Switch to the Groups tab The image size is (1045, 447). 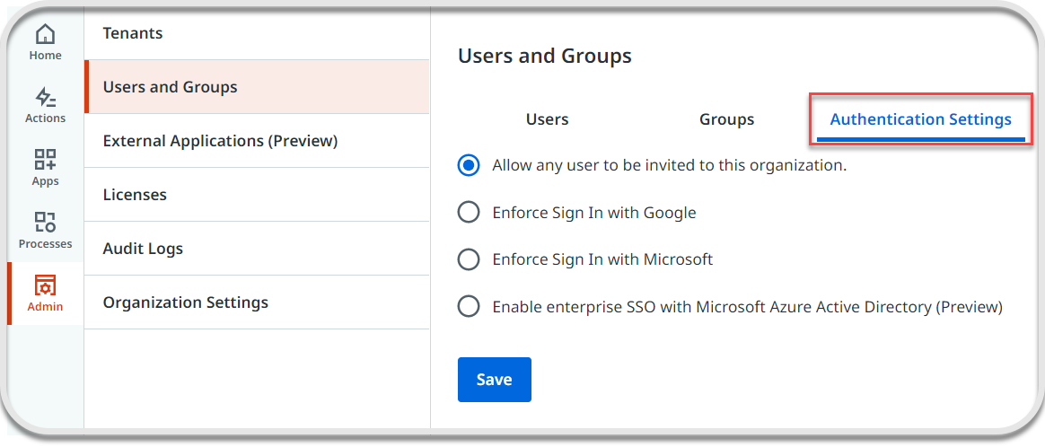coord(726,119)
